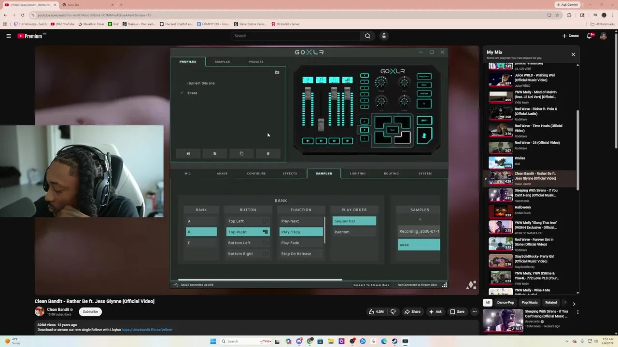Add a sample with the plus icon
Screen dimensions: 618x347
click(420, 220)
